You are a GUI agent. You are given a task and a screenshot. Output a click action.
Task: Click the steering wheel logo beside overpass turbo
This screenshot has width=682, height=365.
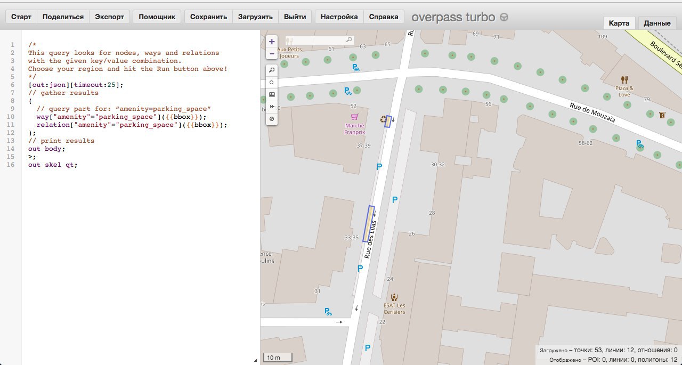(504, 17)
